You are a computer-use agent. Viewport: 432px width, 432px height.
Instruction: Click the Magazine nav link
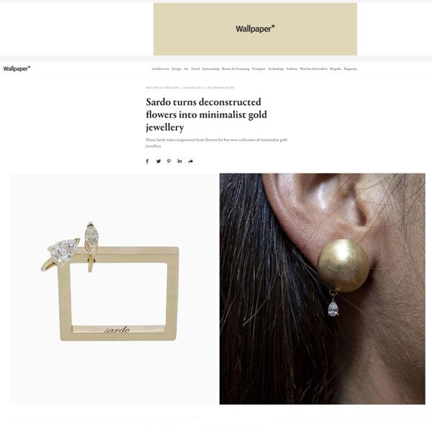tap(350, 69)
